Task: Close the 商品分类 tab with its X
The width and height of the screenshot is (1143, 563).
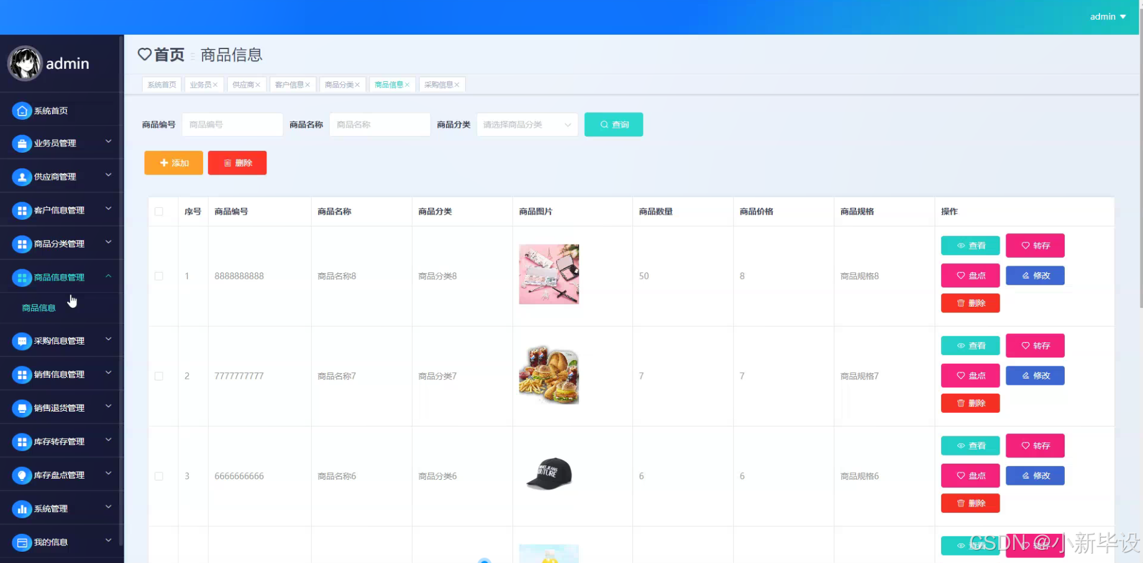Action: [357, 85]
